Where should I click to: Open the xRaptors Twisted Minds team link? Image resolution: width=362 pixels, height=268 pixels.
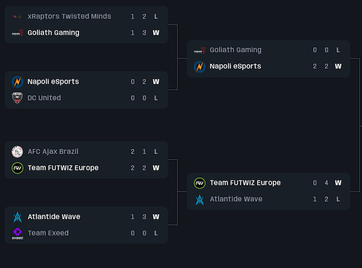tap(69, 16)
